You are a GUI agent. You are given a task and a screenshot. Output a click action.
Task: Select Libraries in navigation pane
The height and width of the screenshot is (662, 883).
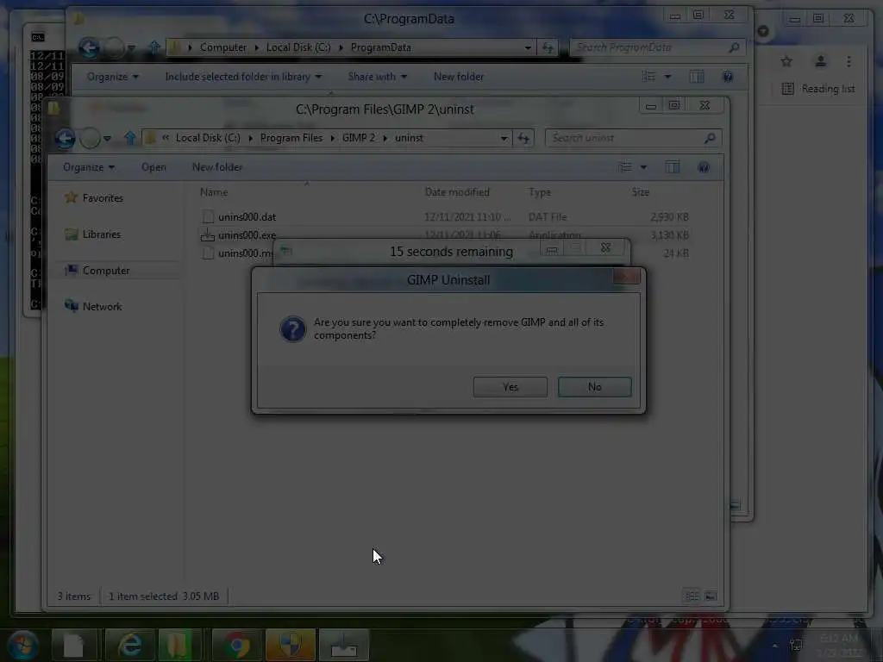(93, 234)
